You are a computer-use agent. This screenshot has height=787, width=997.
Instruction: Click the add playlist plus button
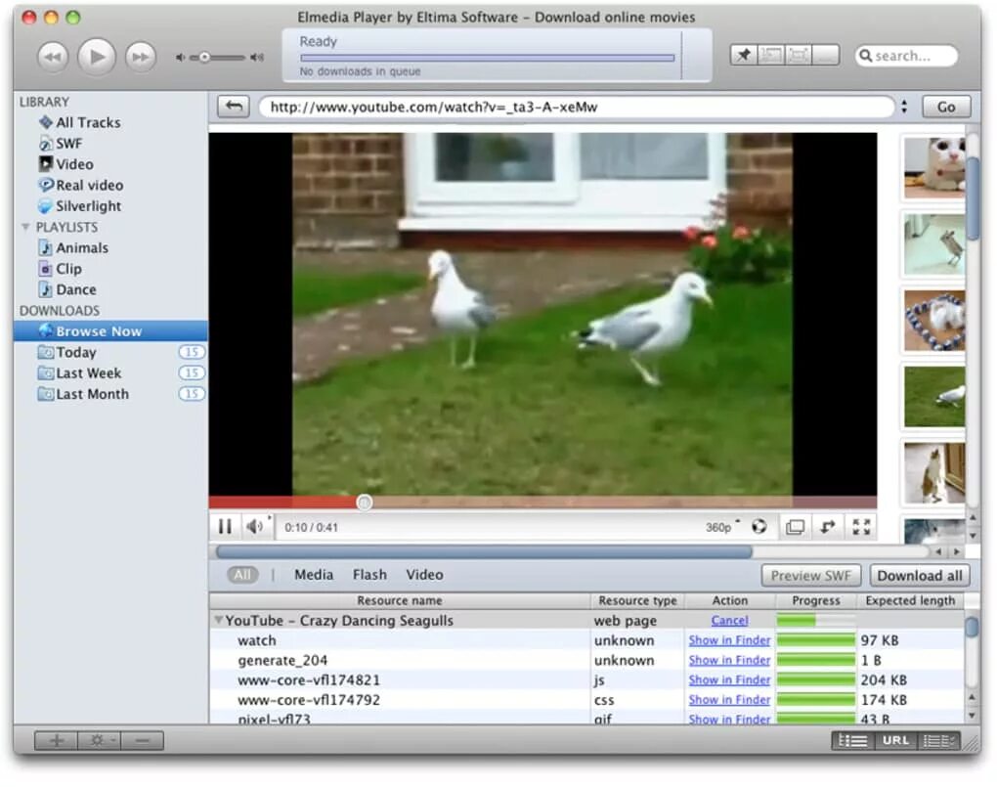pos(57,740)
